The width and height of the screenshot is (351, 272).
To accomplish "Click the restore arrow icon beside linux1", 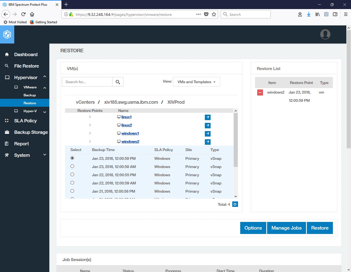I will tap(208, 117).
